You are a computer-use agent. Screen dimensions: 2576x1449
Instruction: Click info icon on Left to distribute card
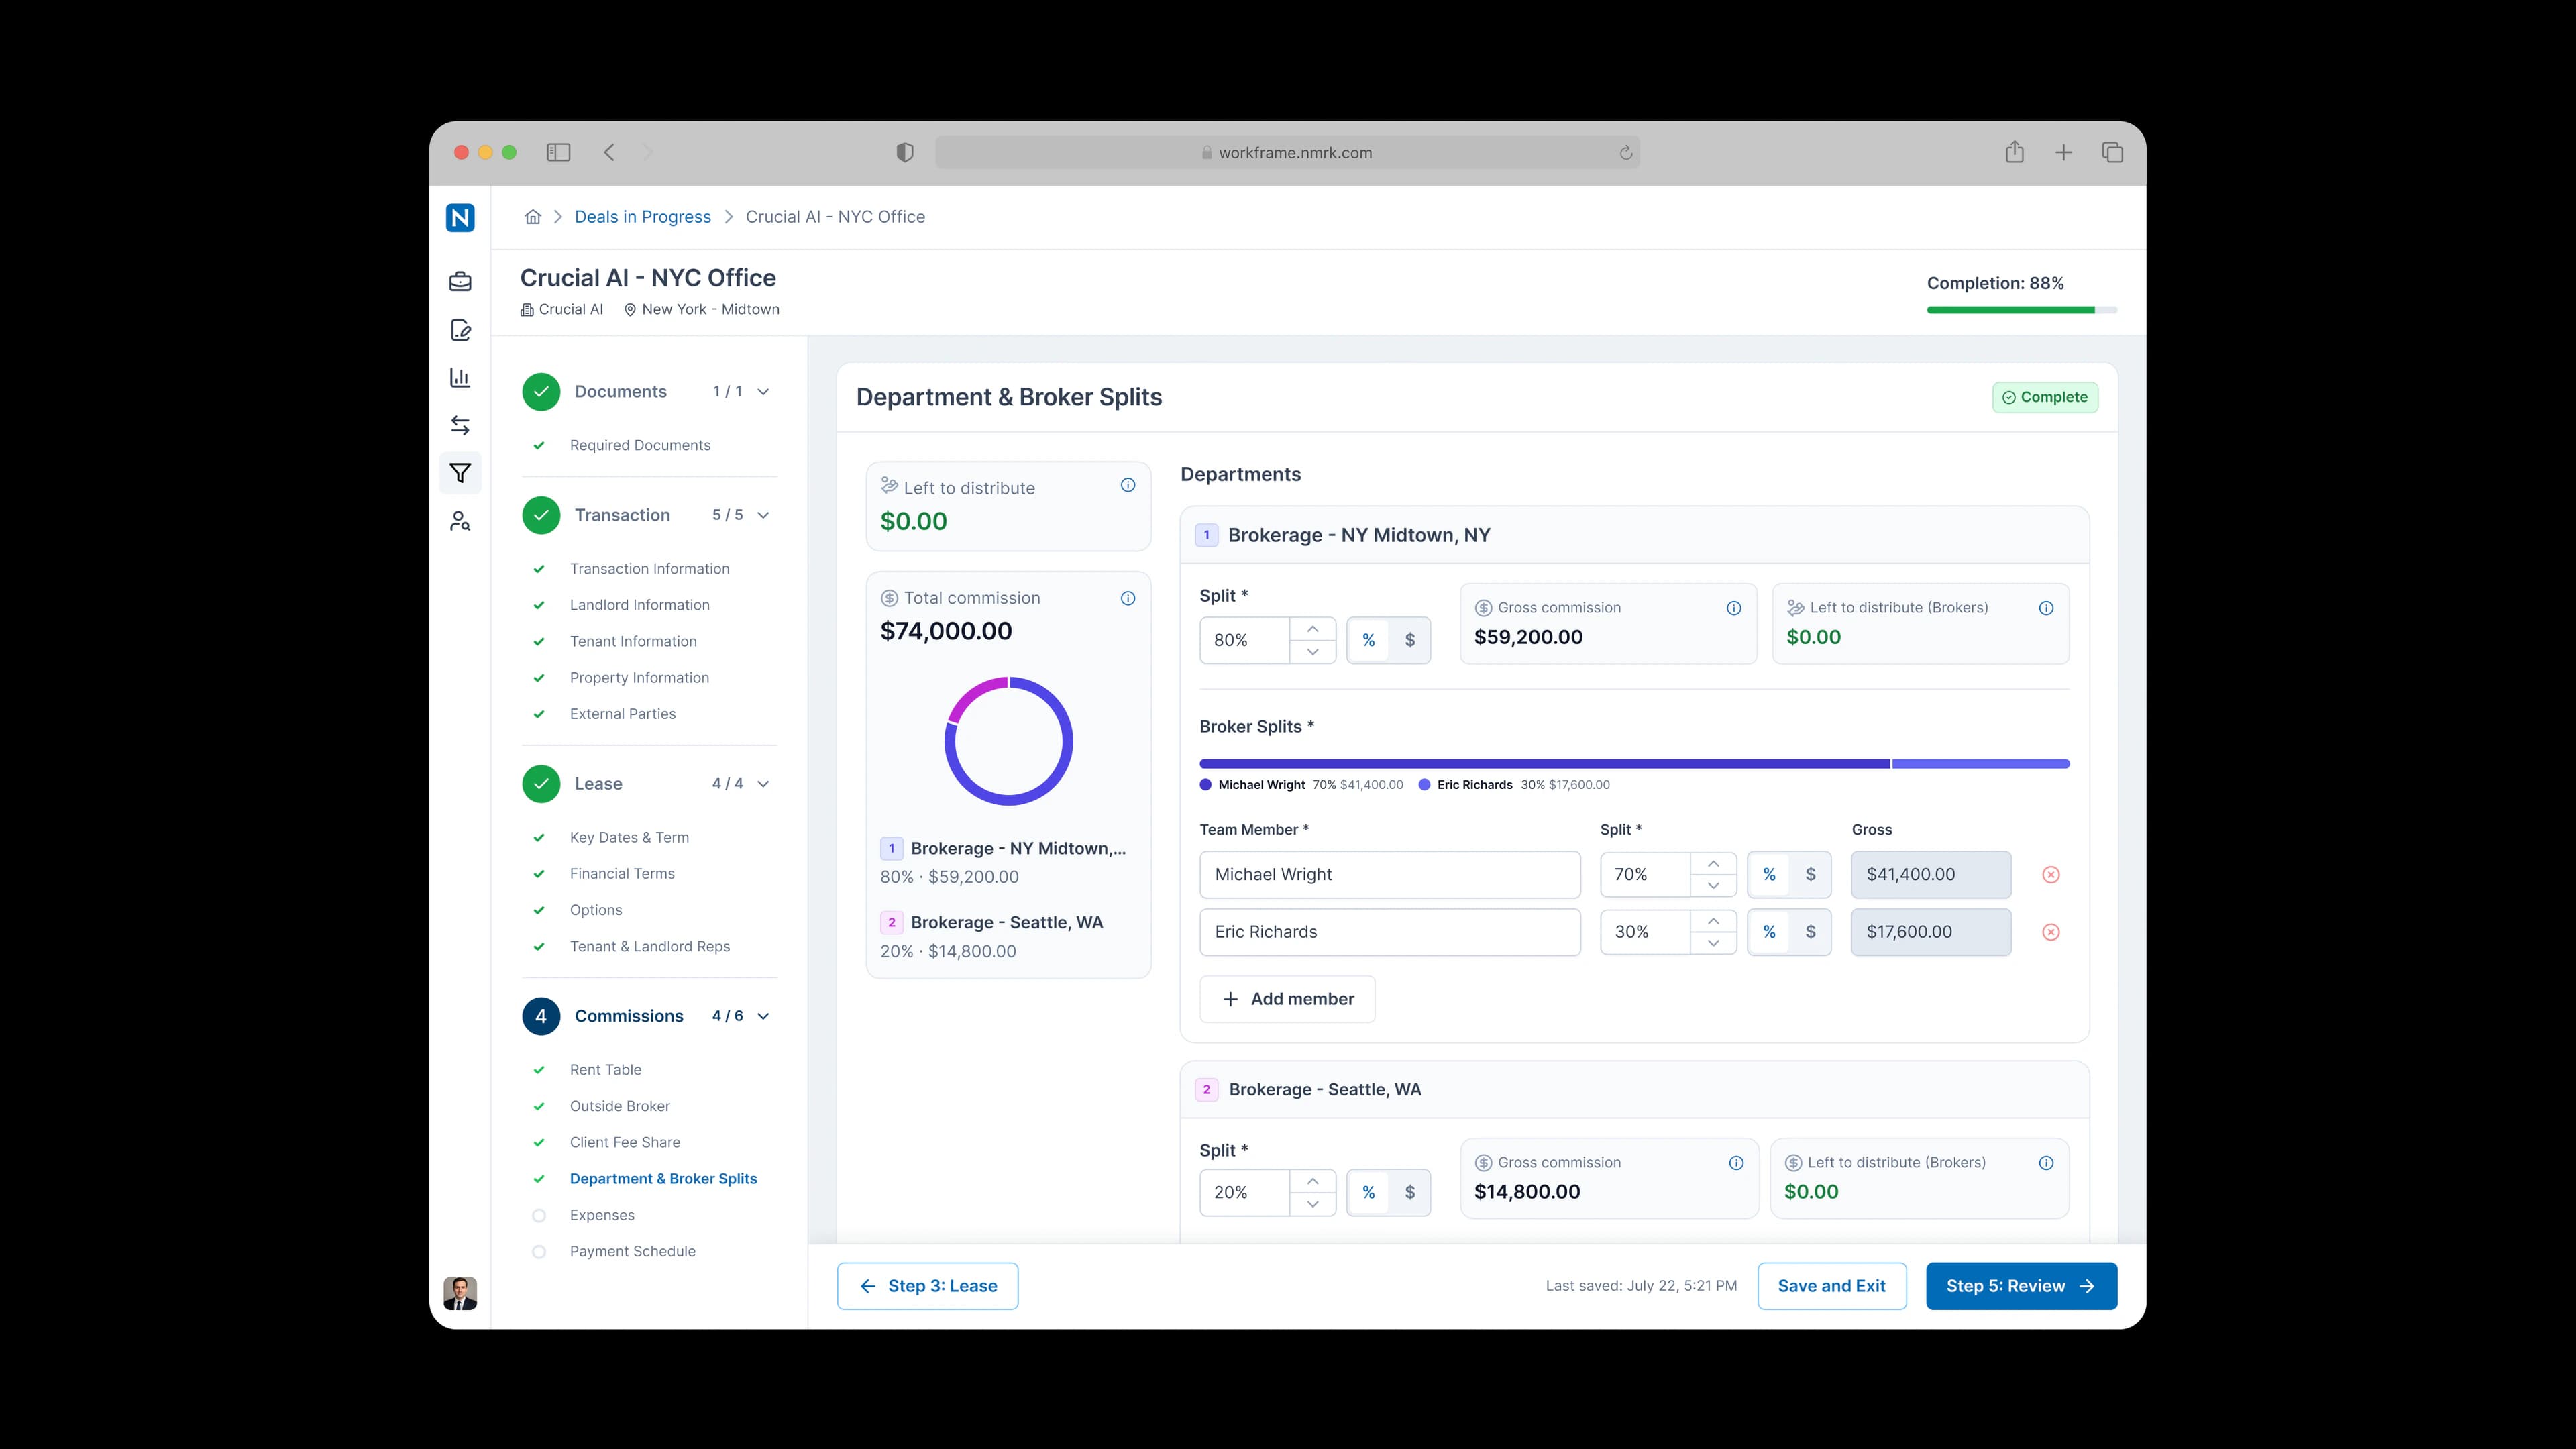1128,485
